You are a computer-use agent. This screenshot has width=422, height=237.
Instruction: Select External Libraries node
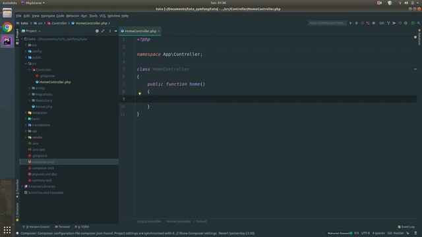tap(42, 186)
